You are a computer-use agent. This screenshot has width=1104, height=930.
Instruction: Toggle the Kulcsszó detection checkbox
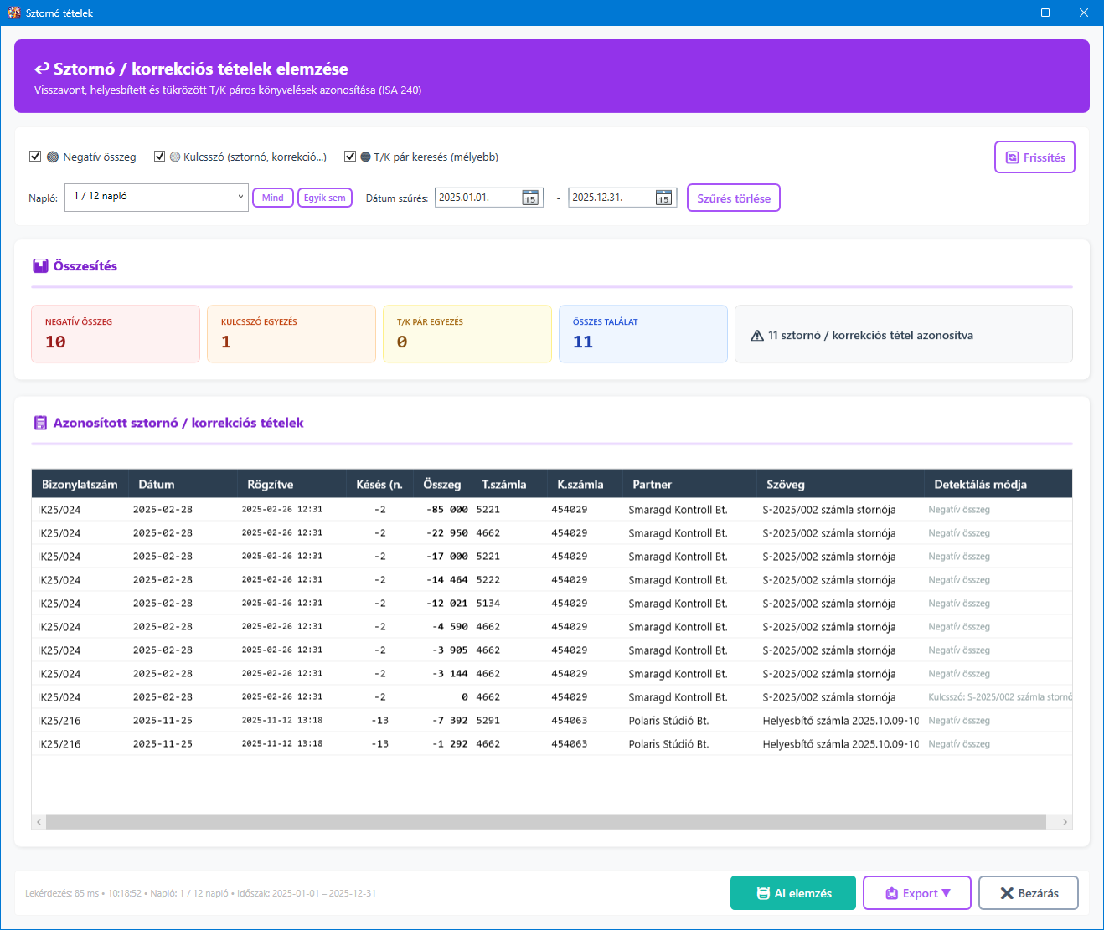point(159,157)
